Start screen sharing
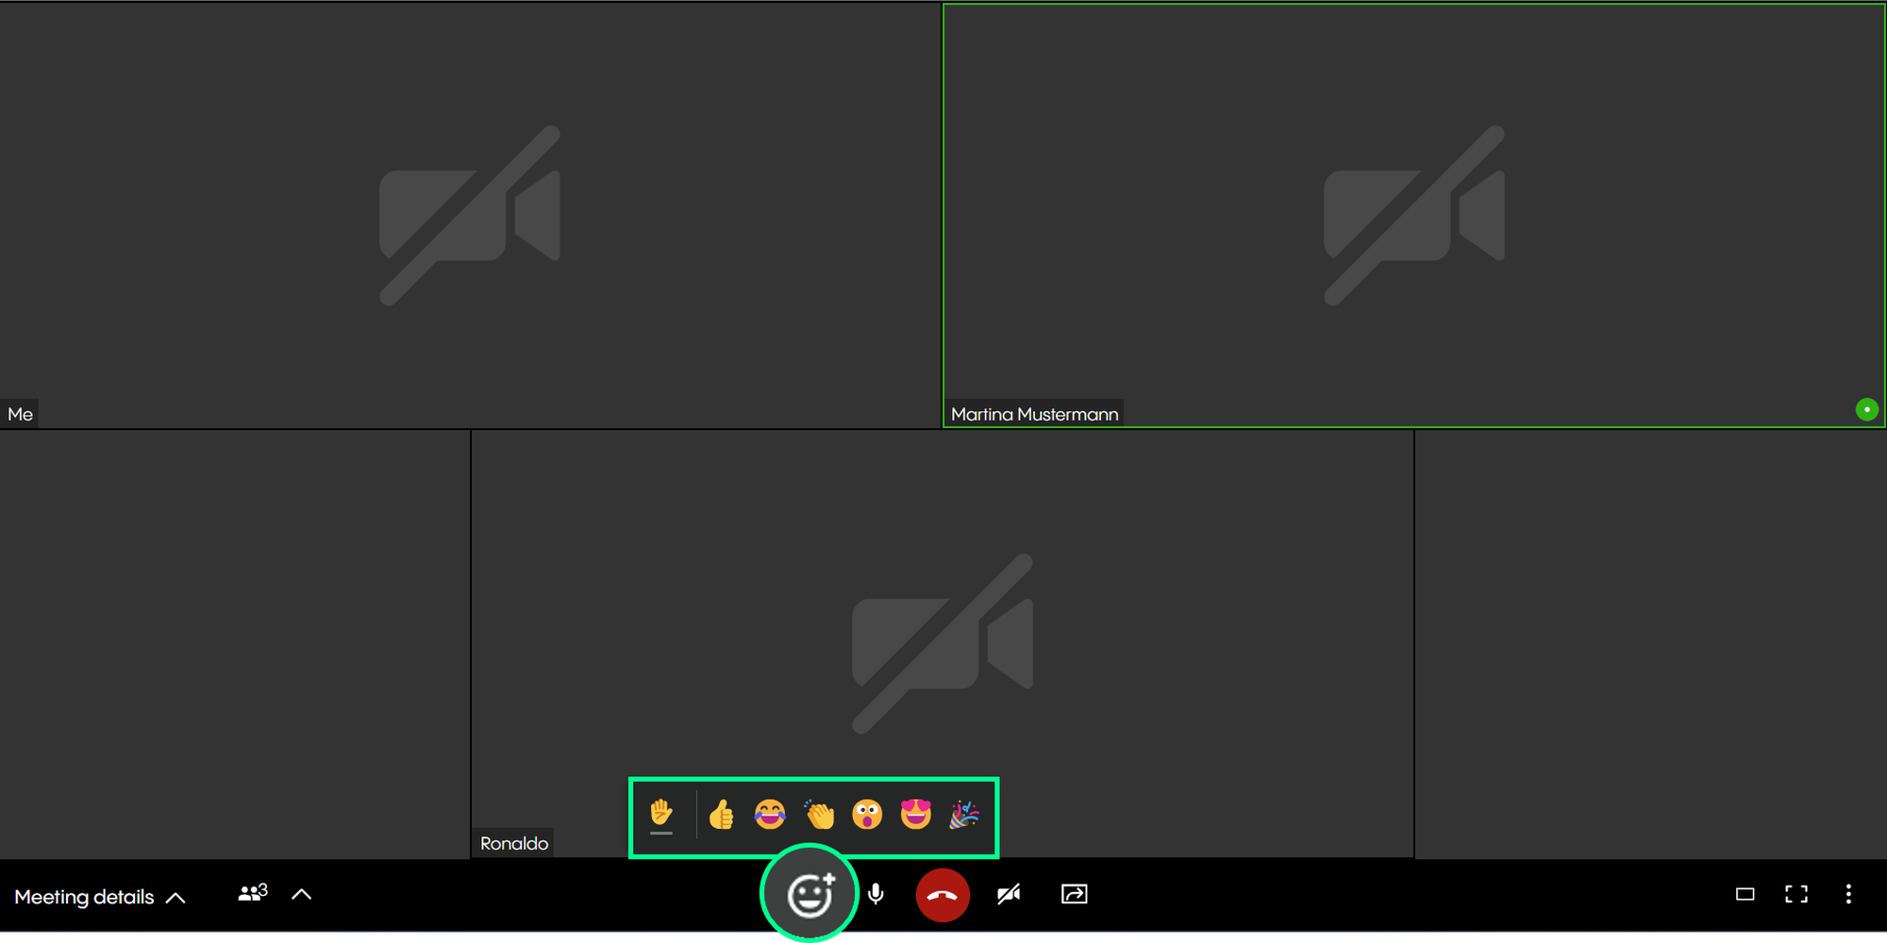Viewport: 1887px width, 943px height. [x=1074, y=894]
